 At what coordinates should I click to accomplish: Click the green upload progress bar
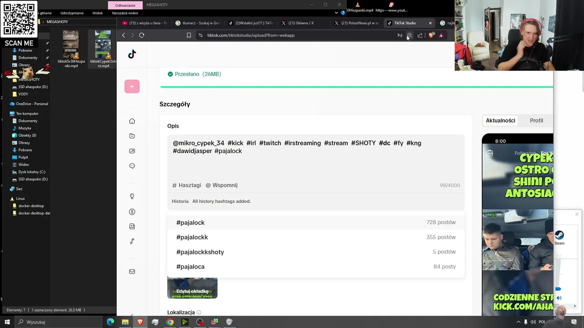click(356, 87)
